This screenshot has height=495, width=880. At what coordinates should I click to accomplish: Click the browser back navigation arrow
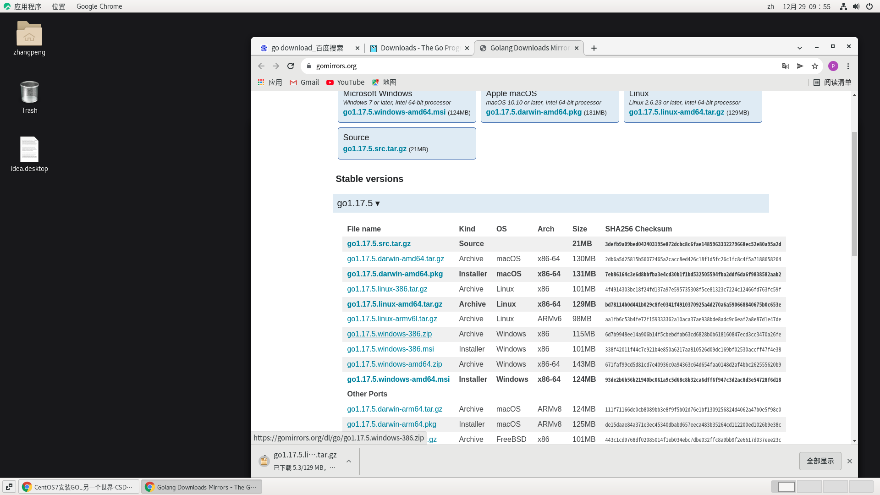tap(260, 66)
